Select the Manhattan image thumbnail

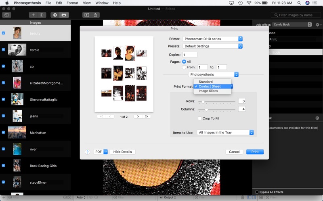(x=17, y=133)
